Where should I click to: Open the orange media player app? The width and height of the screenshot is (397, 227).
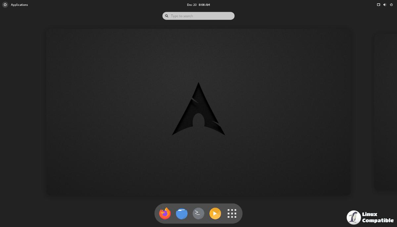(x=215, y=213)
